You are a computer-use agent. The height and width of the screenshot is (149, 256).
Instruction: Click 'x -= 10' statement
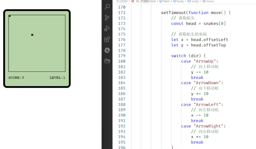tap(200, 115)
